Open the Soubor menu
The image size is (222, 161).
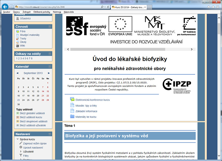click(7, 12)
